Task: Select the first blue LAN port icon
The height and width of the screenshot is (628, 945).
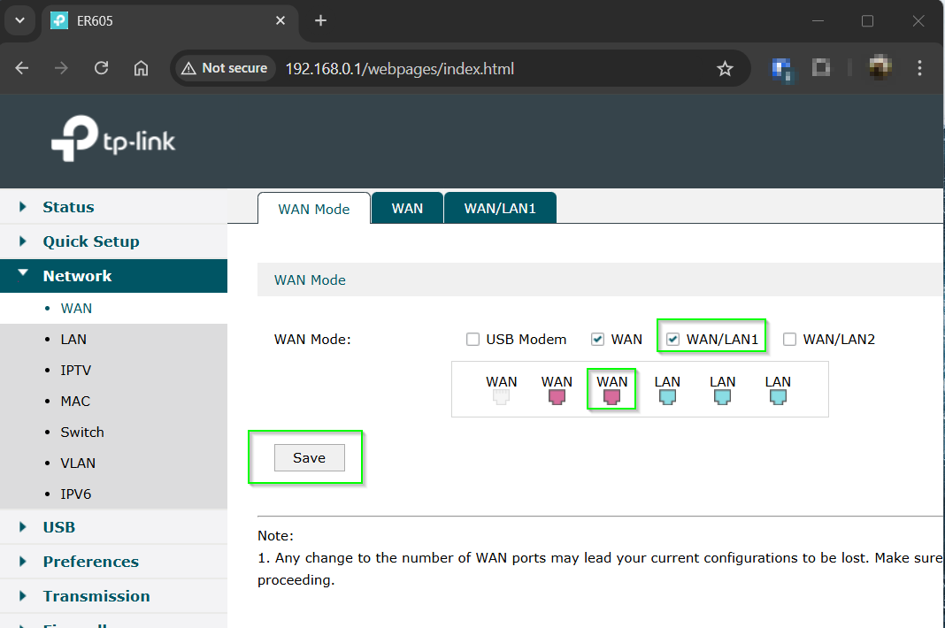Action: [x=667, y=395]
